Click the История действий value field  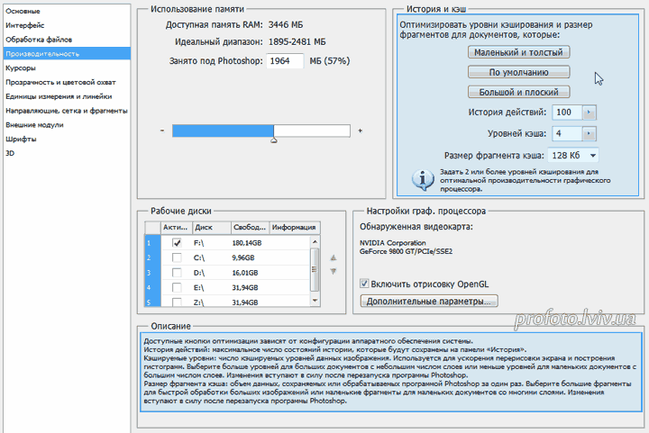point(567,113)
